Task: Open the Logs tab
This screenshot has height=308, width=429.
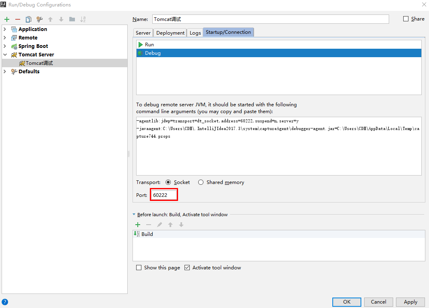Action: pyautogui.click(x=195, y=33)
